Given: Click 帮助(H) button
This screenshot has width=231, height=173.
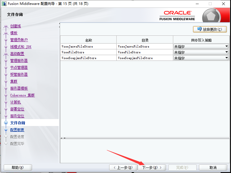Looking at the screenshot, I should [18, 168].
